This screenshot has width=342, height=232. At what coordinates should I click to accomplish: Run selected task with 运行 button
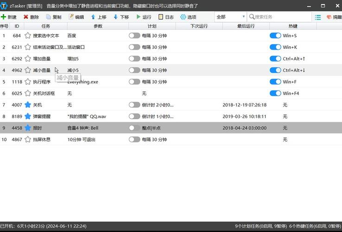coord(144,17)
